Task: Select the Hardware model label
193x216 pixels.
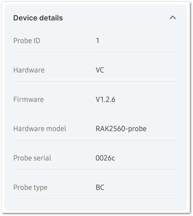Action: 40,129
